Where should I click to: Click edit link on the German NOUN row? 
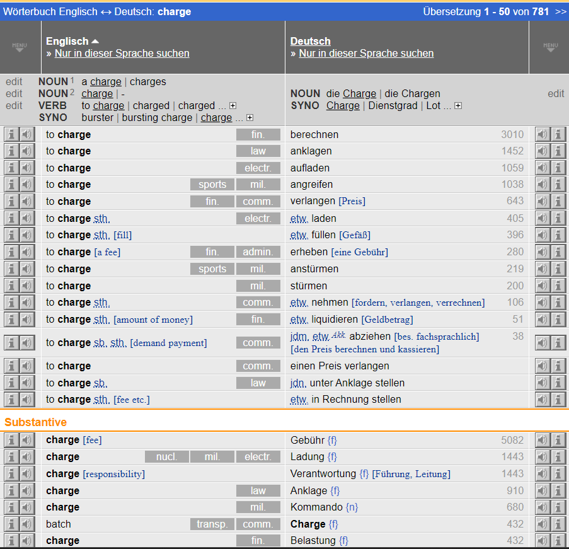(556, 94)
